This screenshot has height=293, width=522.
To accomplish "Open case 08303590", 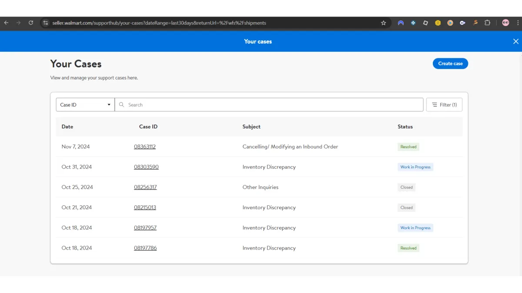I will [x=146, y=167].
